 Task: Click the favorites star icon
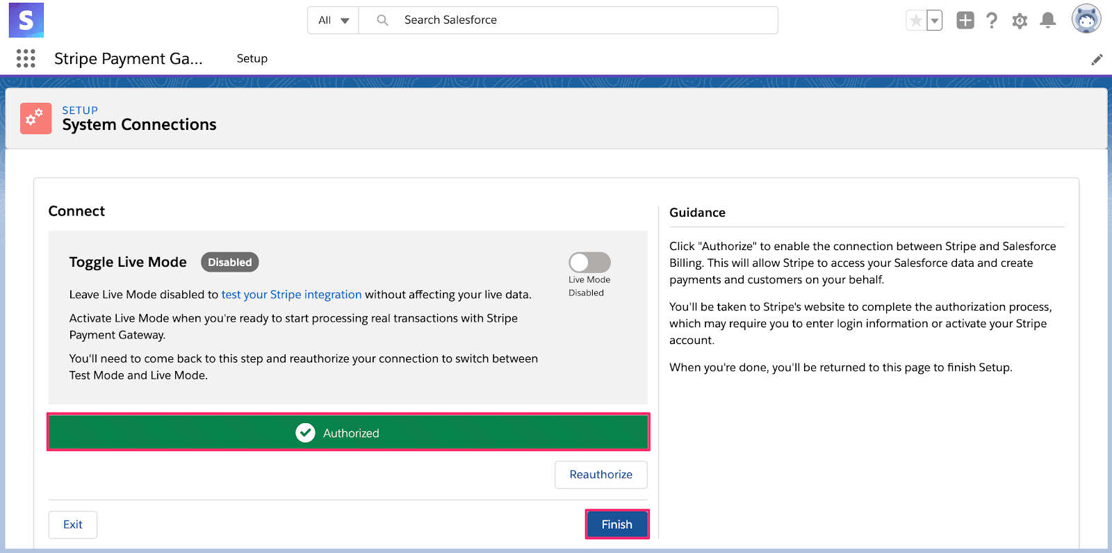(x=916, y=21)
